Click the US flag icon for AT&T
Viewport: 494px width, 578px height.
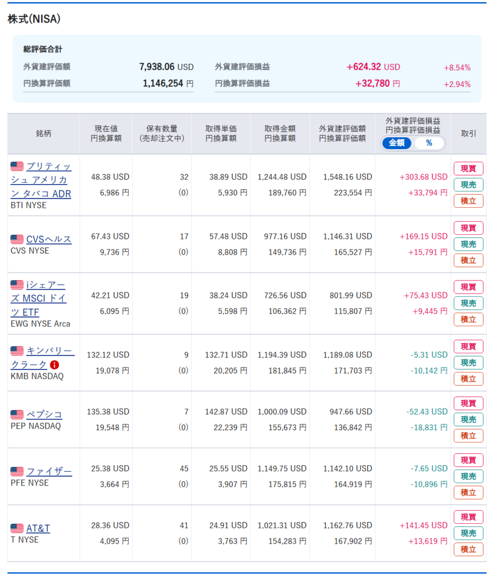pyautogui.click(x=17, y=528)
